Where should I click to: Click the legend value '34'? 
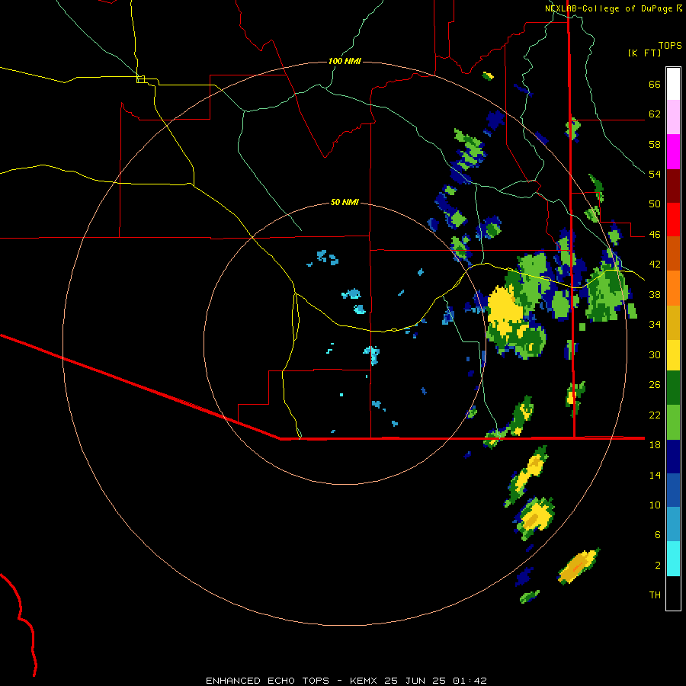(x=655, y=325)
